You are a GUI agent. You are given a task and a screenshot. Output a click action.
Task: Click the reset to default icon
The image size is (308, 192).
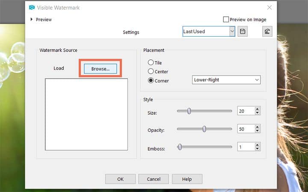coord(267,31)
